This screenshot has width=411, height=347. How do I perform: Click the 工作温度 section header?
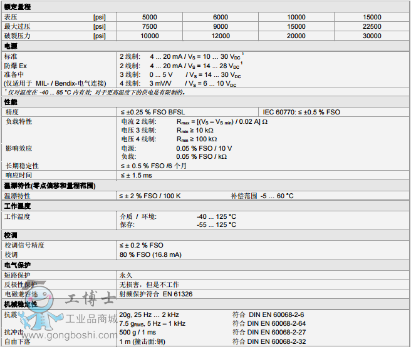18,206
